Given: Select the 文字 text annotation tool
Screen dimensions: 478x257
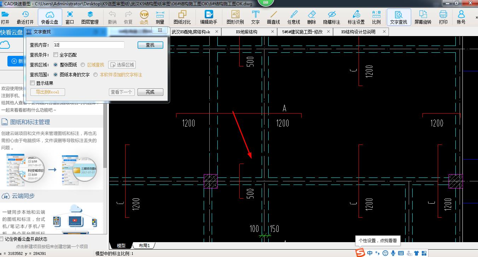Looking at the screenshot, I should pyautogui.click(x=256, y=17).
